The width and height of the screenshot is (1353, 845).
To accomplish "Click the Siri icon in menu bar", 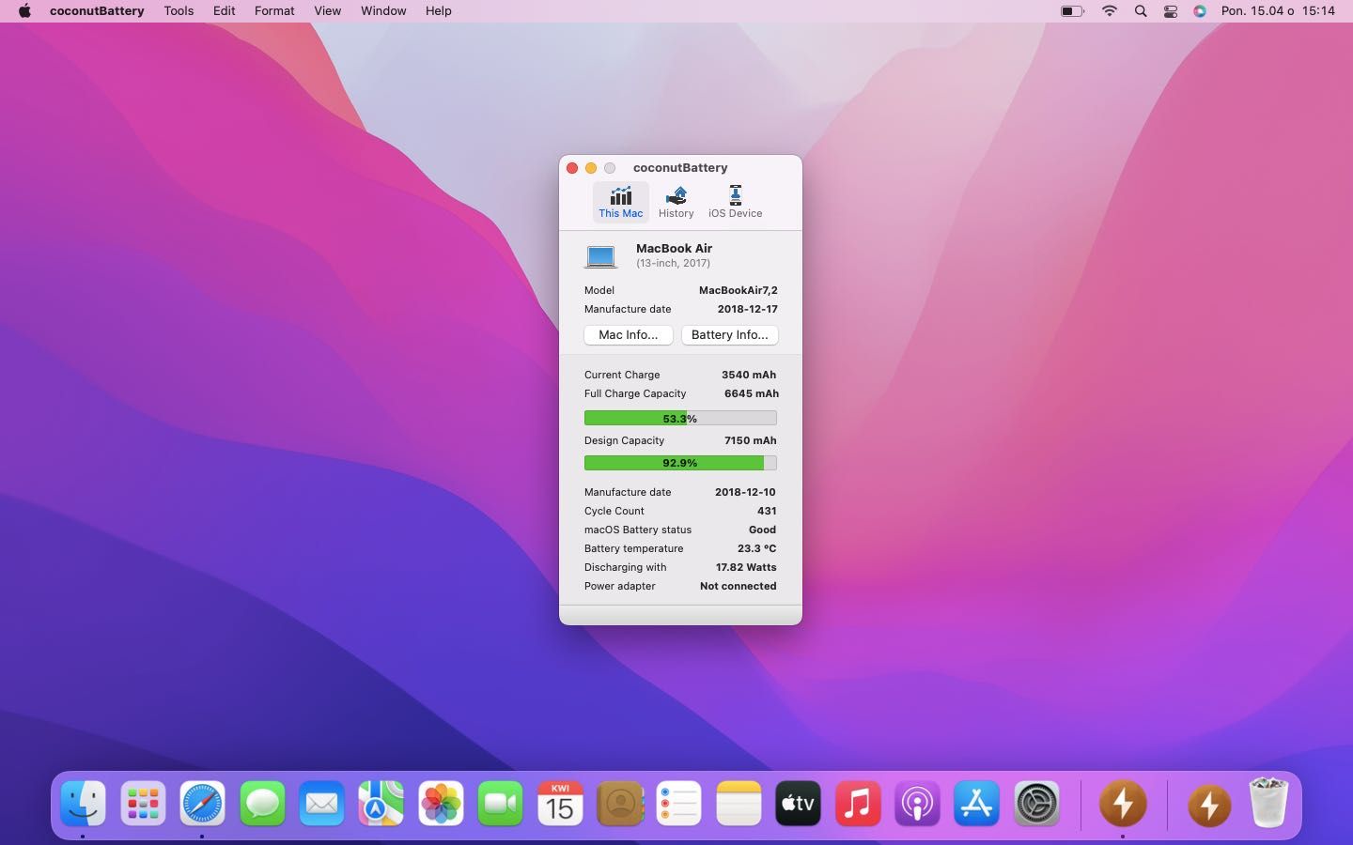I will tap(1200, 11).
